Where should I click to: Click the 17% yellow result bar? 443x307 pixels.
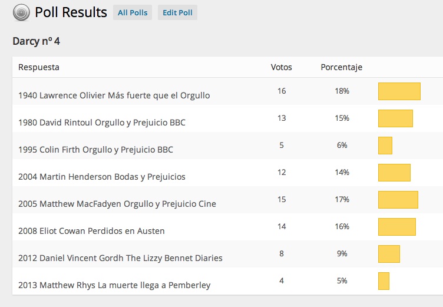click(x=398, y=200)
